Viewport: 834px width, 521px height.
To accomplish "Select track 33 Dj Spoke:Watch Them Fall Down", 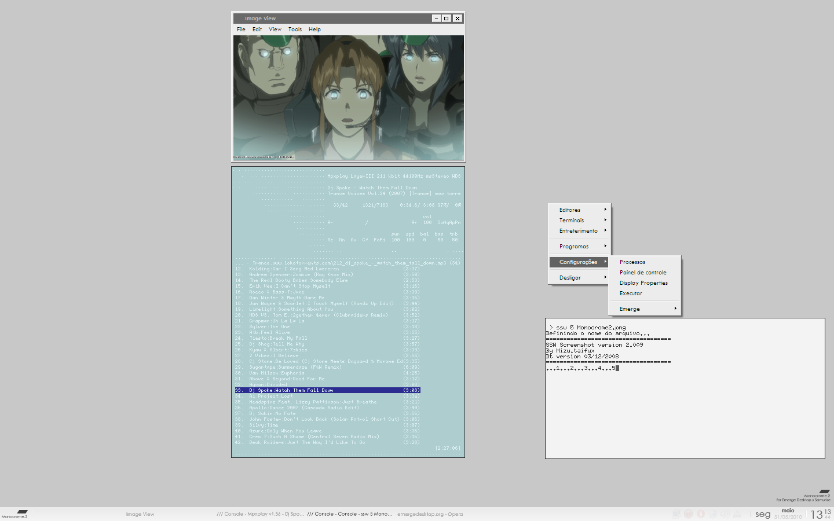I will [x=327, y=390].
